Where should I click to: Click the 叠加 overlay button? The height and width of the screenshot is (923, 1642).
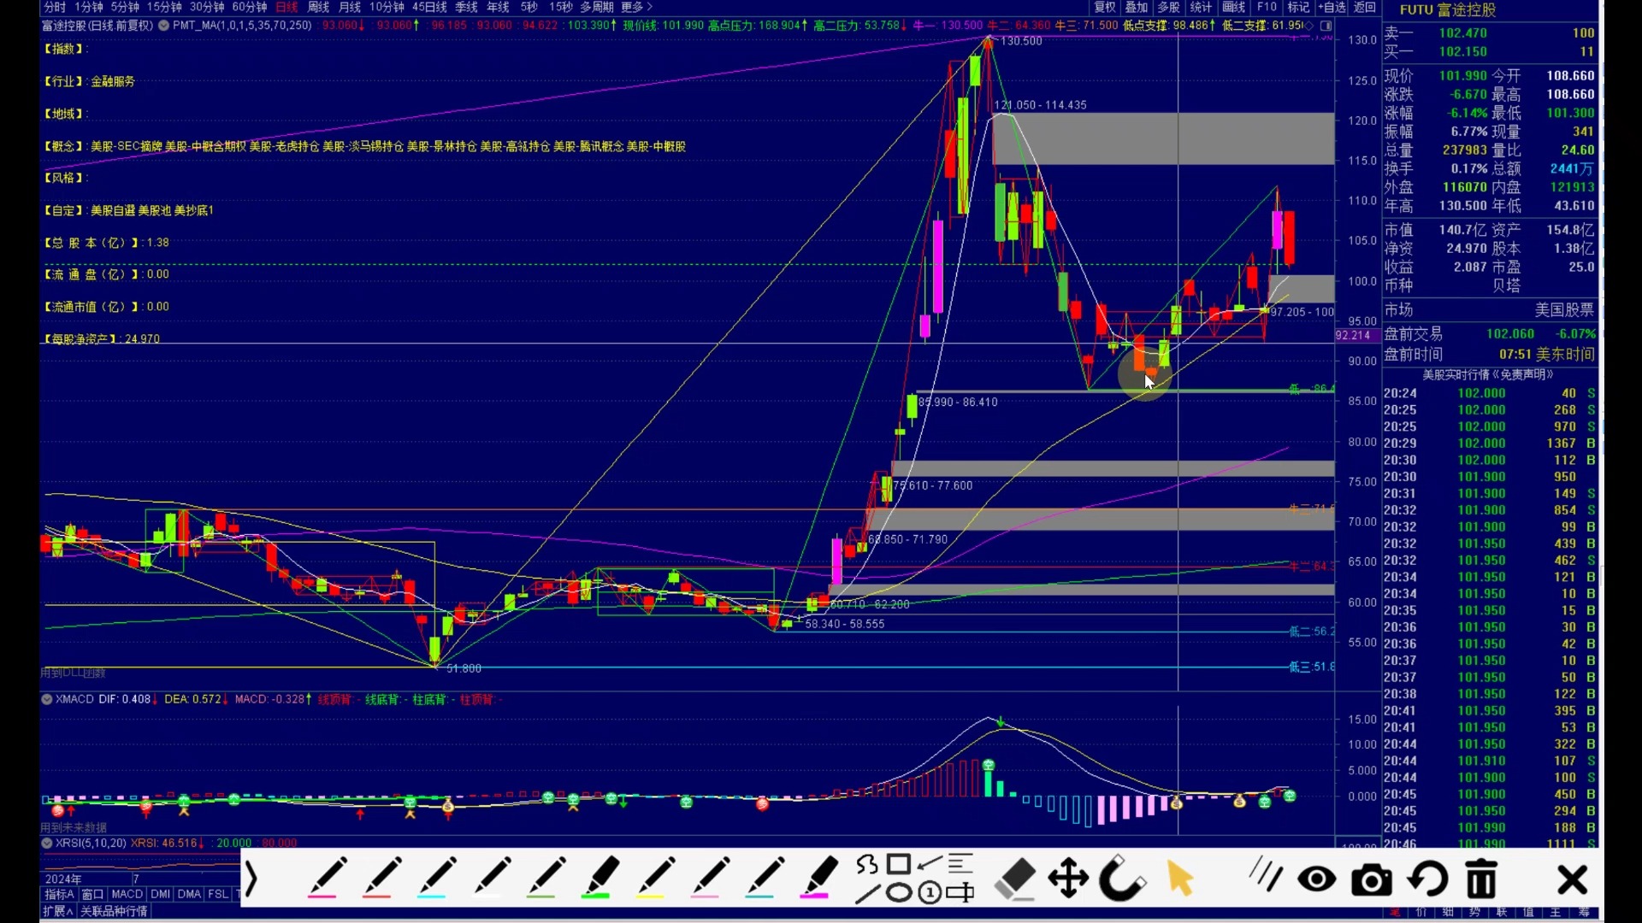click(x=1137, y=7)
